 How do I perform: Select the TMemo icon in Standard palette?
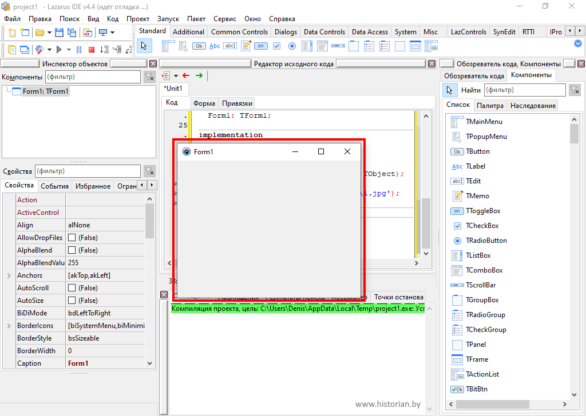coord(246,46)
